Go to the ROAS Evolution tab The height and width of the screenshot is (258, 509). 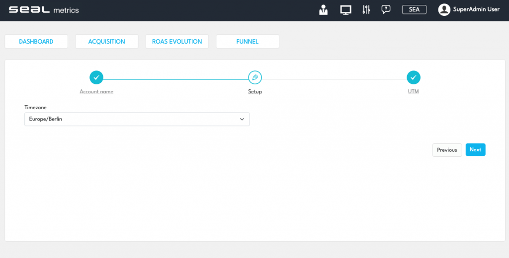pyautogui.click(x=177, y=42)
